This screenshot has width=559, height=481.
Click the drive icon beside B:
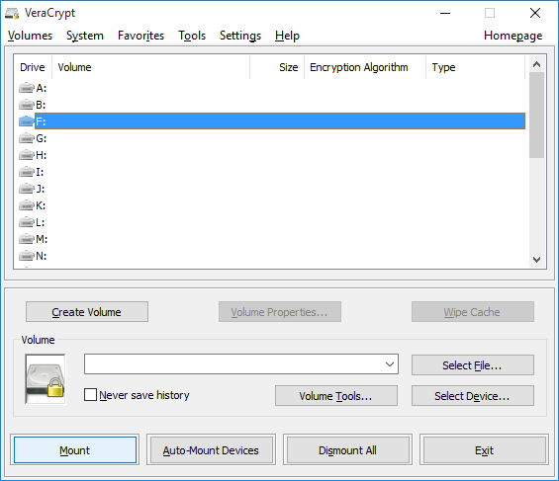coord(27,105)
